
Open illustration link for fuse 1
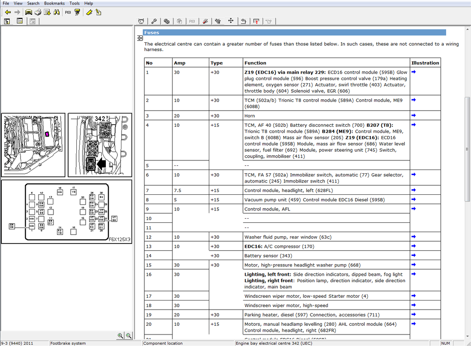414,72
